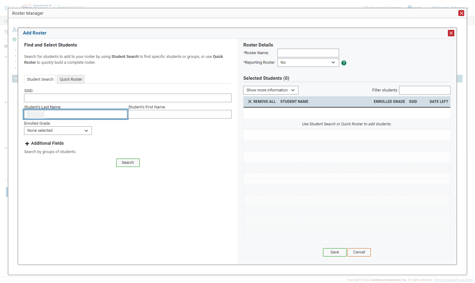Focus the Student's Last Name field

click(76, 114)
